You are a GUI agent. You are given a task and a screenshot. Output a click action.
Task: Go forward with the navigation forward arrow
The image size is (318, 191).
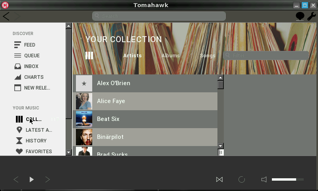(17, 16)
